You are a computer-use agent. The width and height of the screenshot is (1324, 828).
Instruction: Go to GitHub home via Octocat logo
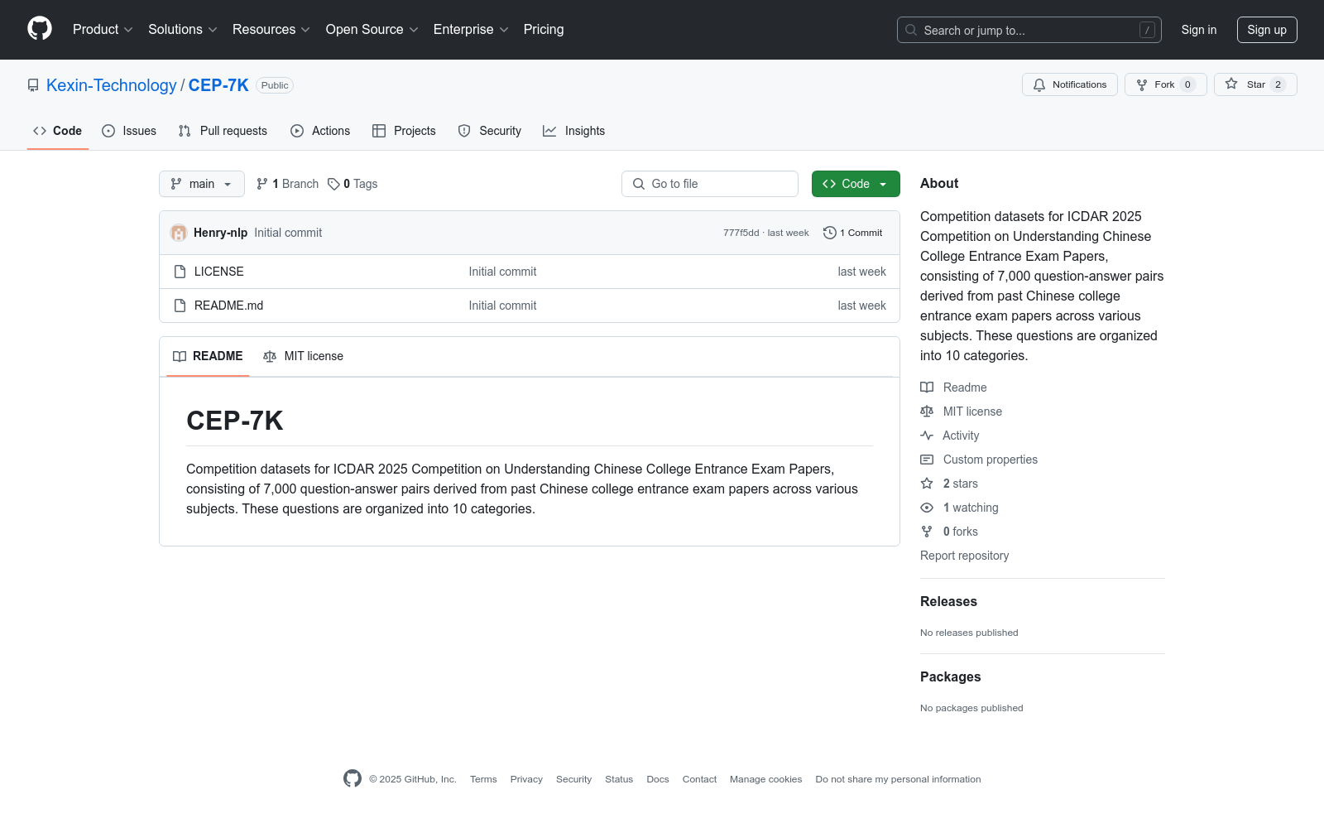coord(40,29)
